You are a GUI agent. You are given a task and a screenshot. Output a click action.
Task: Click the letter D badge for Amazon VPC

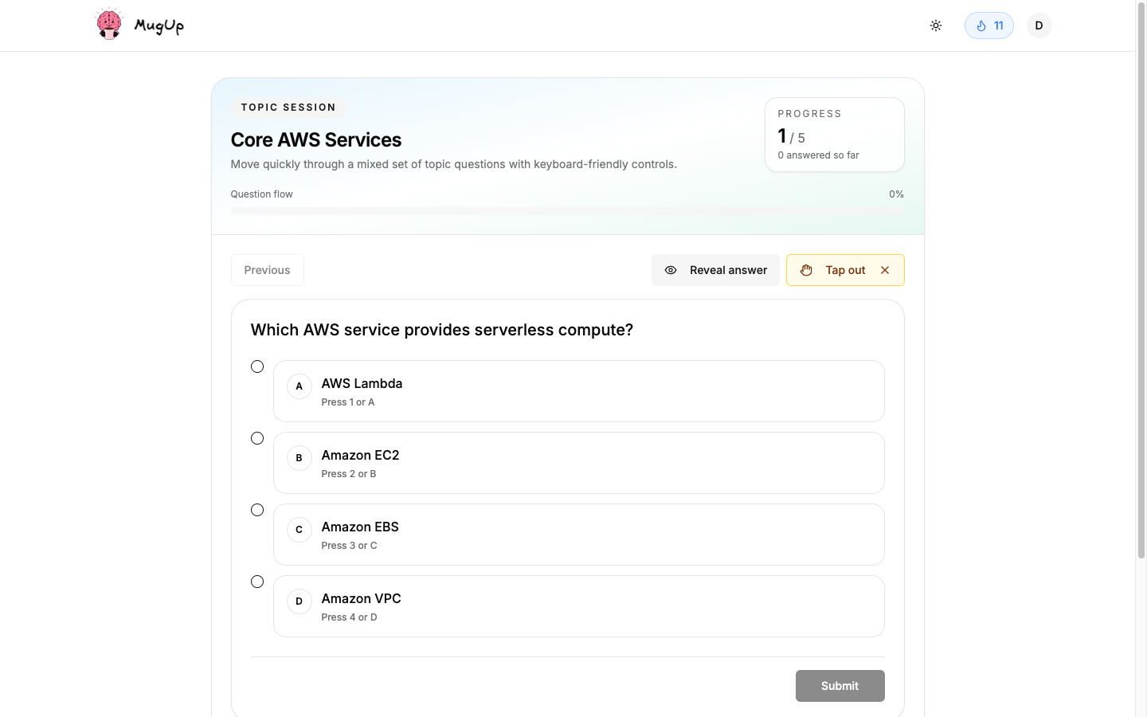[x=299, y=601]
